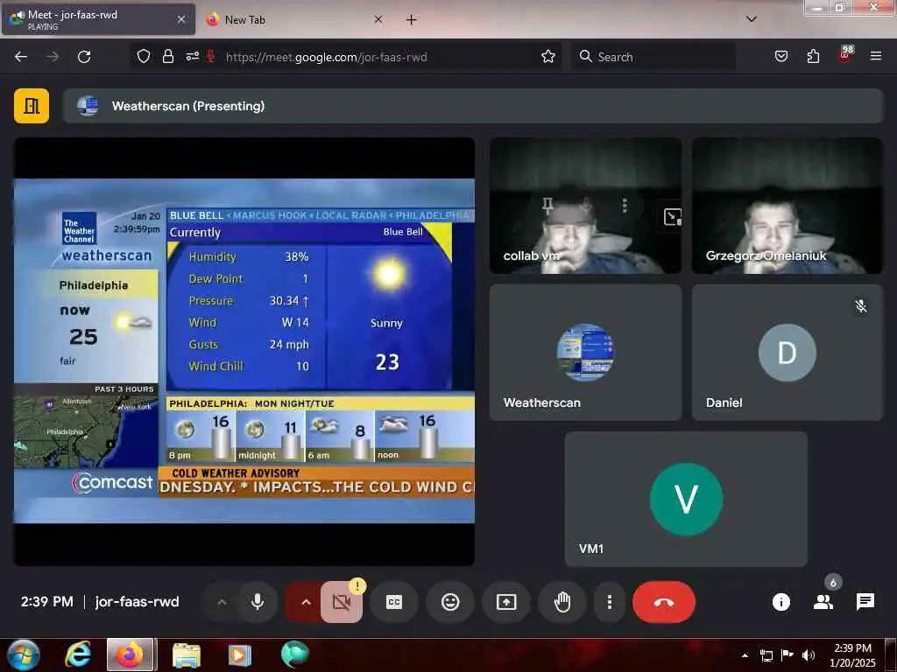This screenshot has width=897, height=672.
Task: Leave the call
Action: [664, 602]
